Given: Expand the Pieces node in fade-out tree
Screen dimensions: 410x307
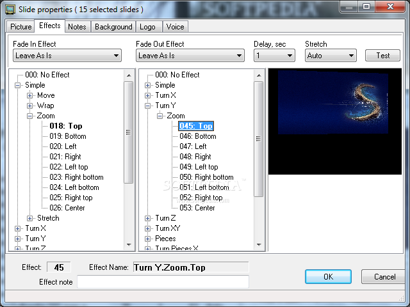Looking at the screenshot, I should coord(147,239).
